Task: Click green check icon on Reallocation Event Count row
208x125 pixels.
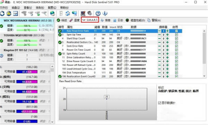Action: [x=60, y=76]
